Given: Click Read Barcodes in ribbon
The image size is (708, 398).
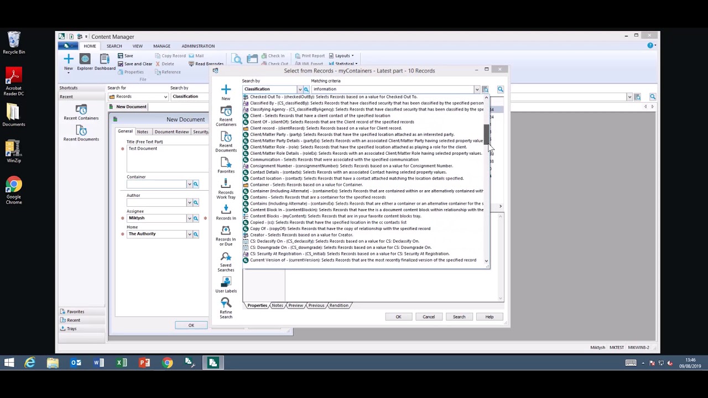Looking at the screenshot, I should click(x=206, y=64).
